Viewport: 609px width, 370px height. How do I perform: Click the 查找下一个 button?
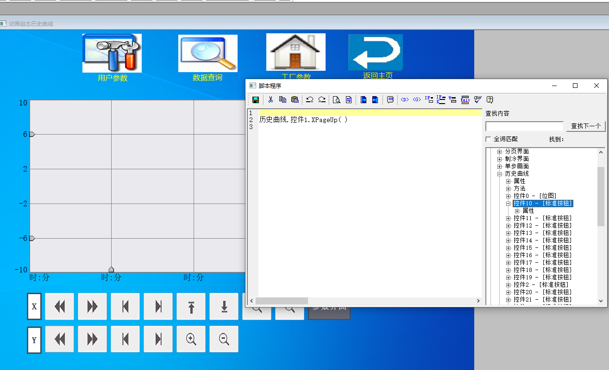(585, 126)
